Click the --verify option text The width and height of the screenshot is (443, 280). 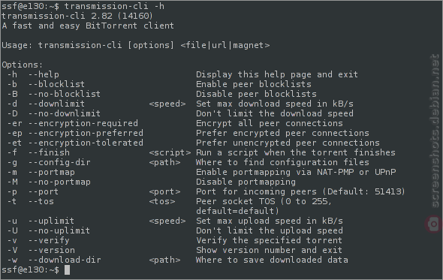[49, 240]
